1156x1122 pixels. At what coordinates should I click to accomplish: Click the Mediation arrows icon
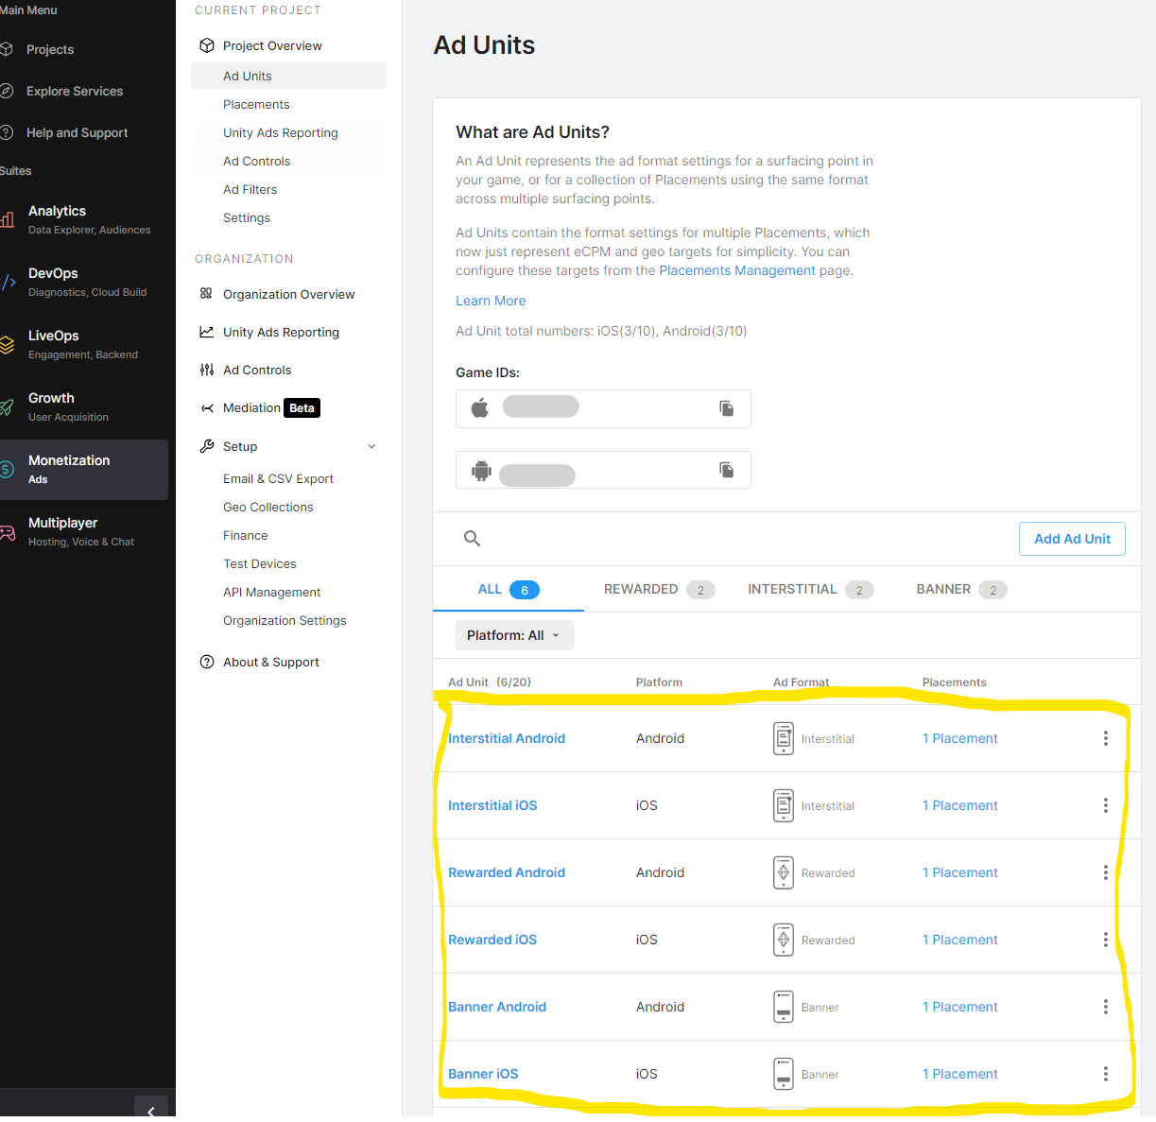point(207,408)
